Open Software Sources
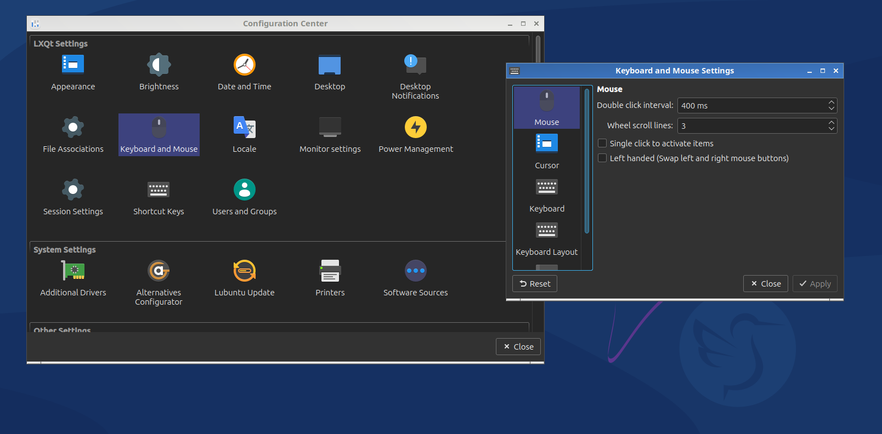 [x=415, y=278]
